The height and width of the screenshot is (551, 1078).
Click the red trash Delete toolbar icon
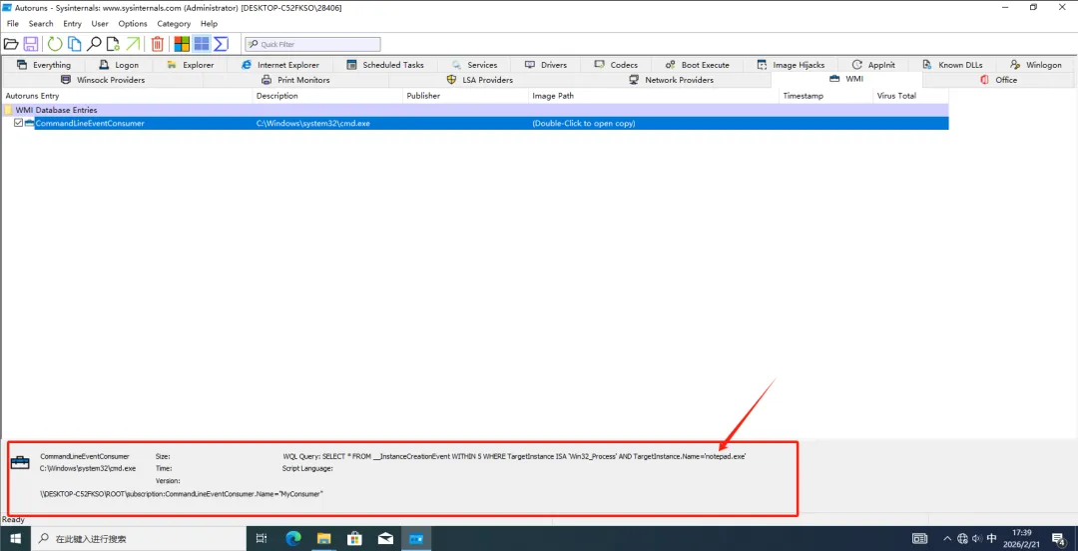pyautogui.click(x=158, y=44)
